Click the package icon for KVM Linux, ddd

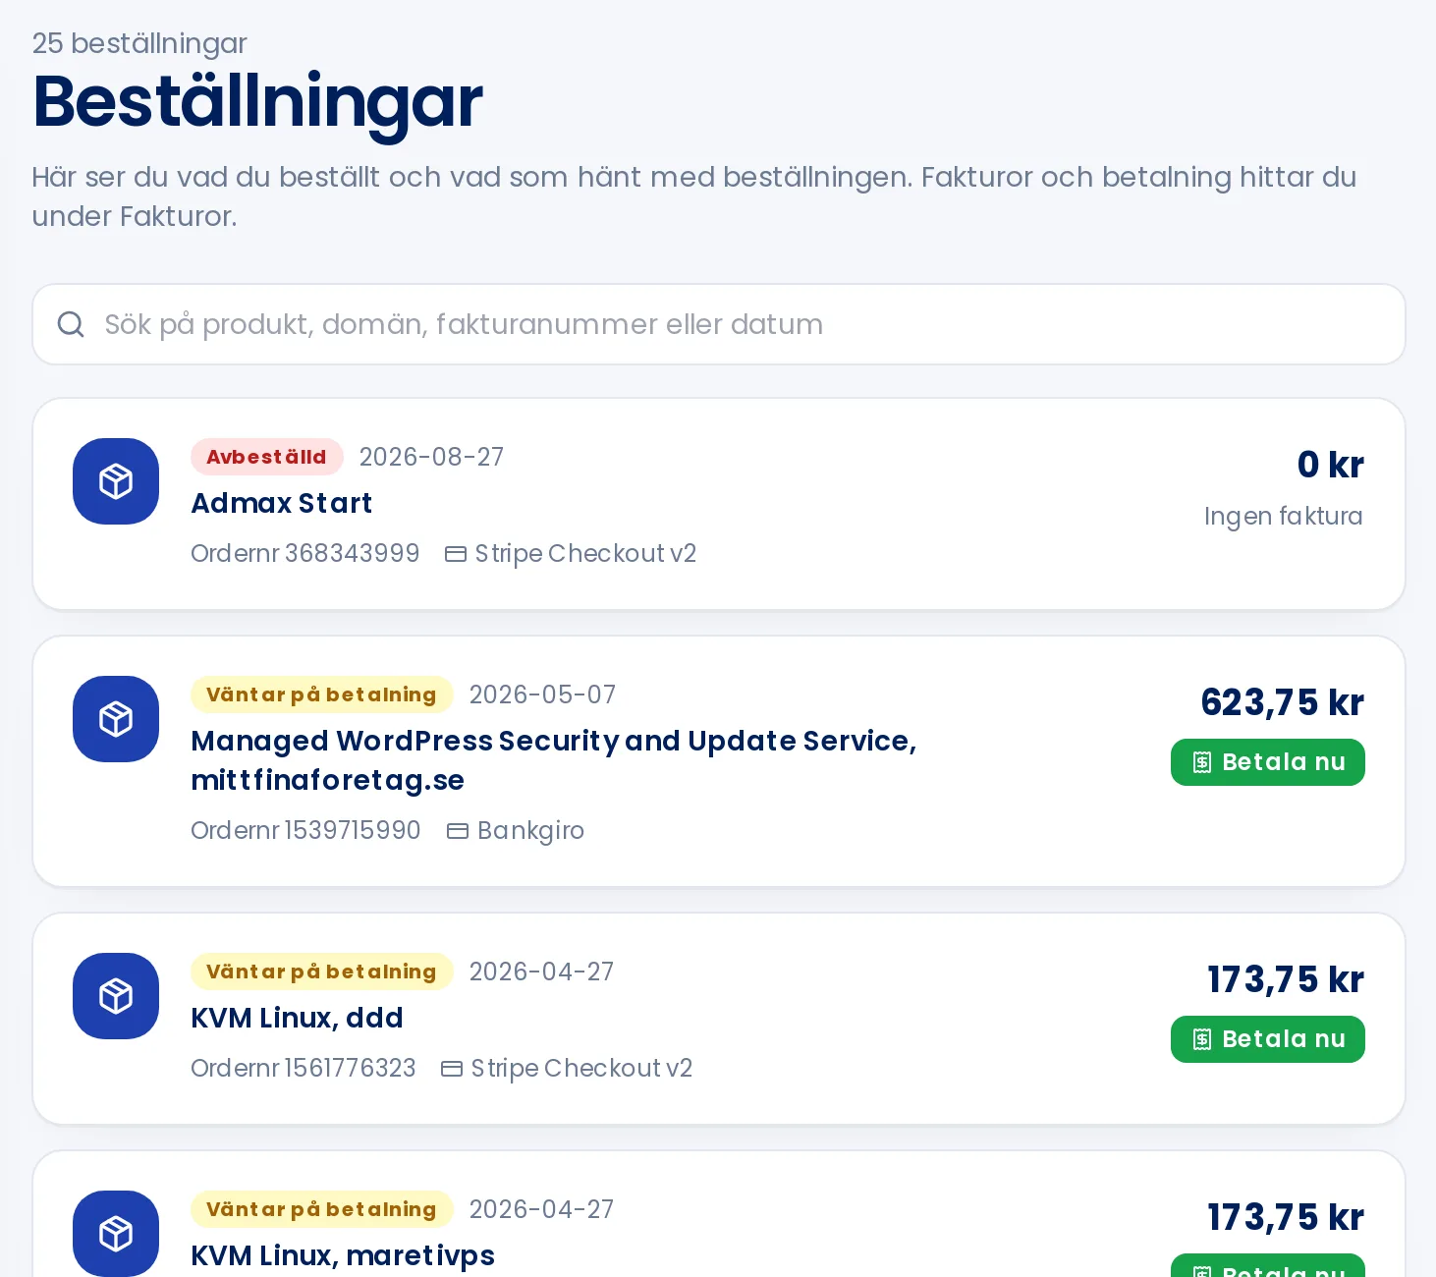116,996
